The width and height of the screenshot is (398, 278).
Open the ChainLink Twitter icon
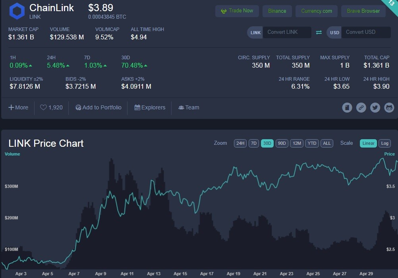375,107
